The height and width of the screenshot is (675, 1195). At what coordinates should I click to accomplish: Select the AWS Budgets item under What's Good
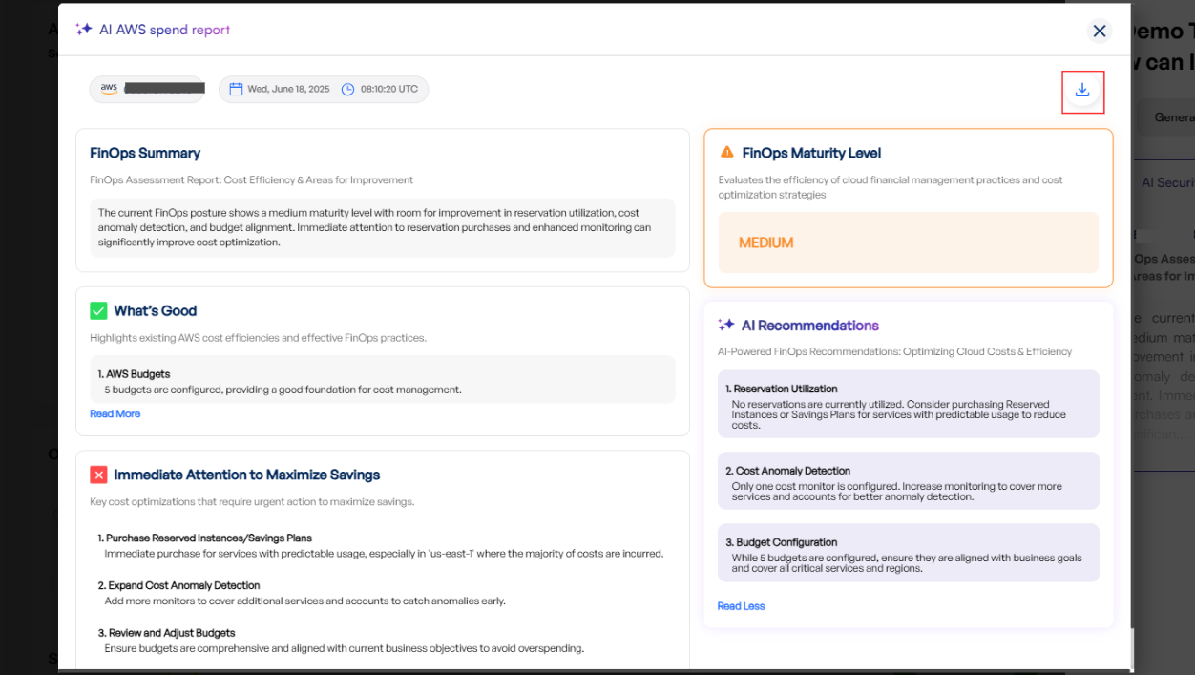[x=382, y=381]
